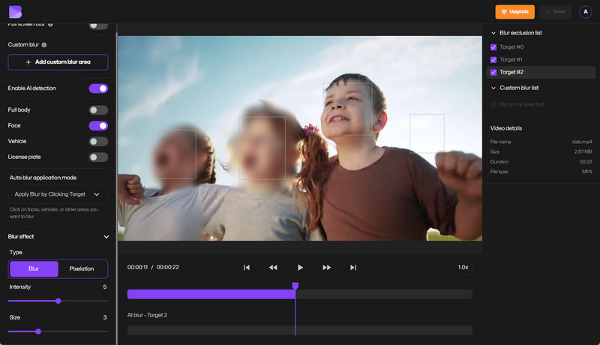Uncheck Target #0 in exclusion list
The height and width of the screenshot is (345, 600).
493,47
